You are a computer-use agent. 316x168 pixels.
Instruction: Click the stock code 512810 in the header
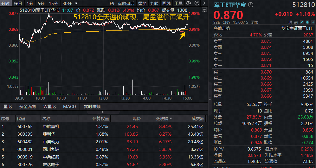(304, 5)
